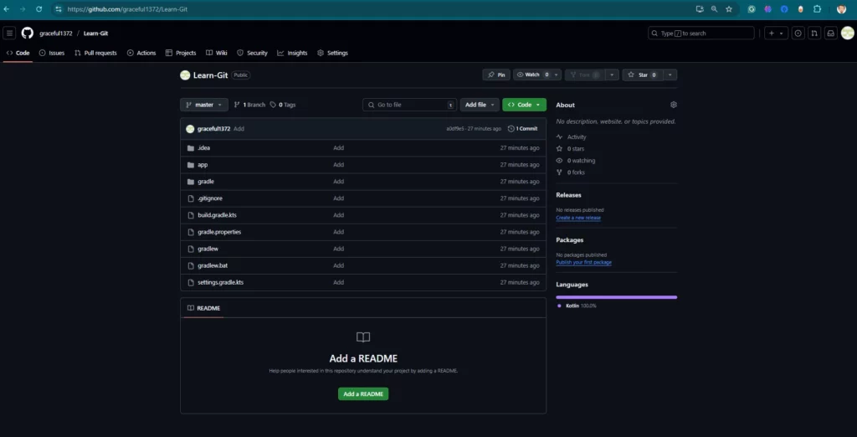The width and height of the screenshot is (857, 437).
Task: Star the Learn-Git repository
Action: pos(643,75)
